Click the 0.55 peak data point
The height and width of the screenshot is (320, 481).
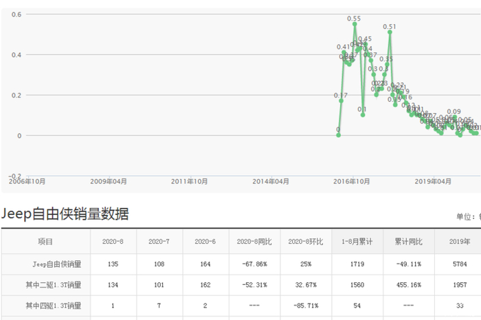(355, 24)
